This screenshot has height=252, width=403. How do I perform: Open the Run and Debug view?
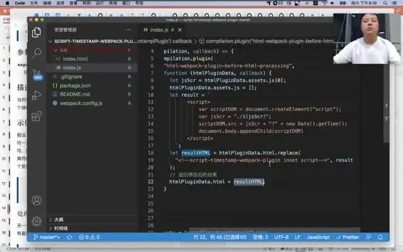pos(37,95)
